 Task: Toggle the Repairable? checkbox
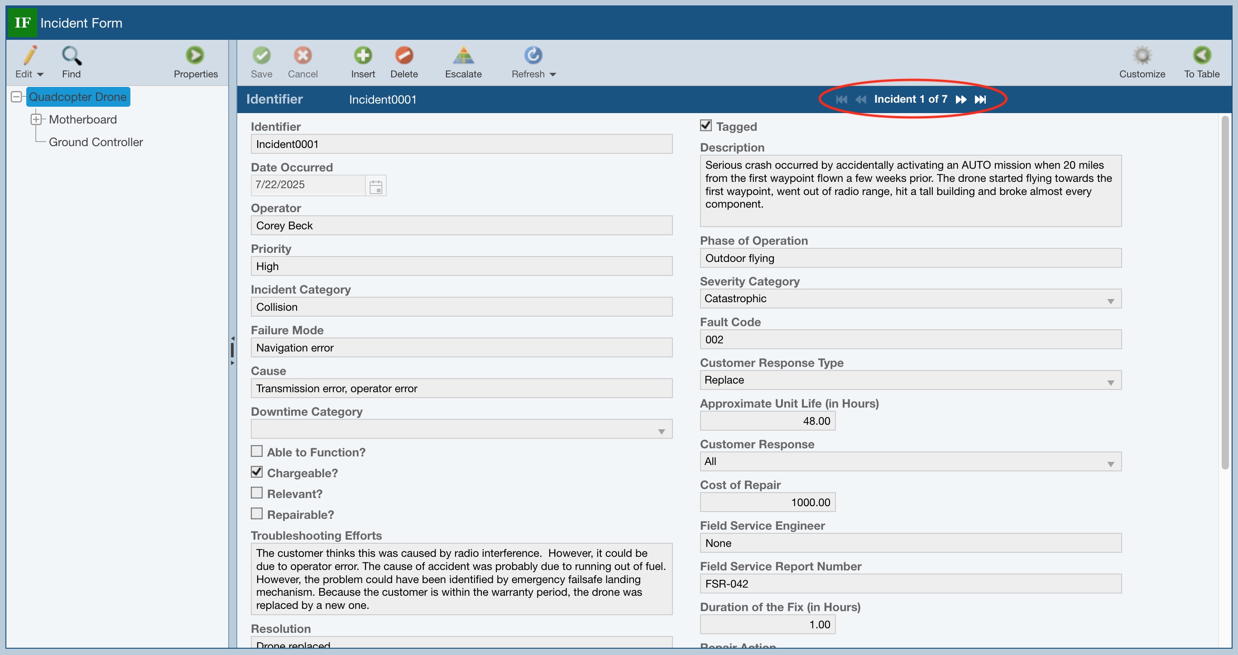(x=257, y=514)
